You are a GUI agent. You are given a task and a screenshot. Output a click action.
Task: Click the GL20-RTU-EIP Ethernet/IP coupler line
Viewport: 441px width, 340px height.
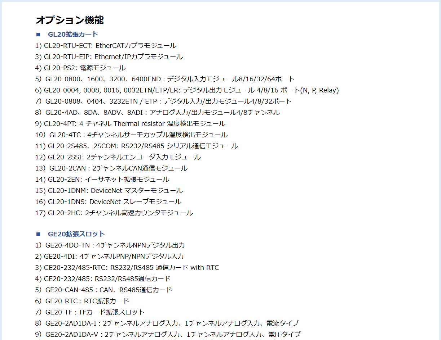coord(109,57)
